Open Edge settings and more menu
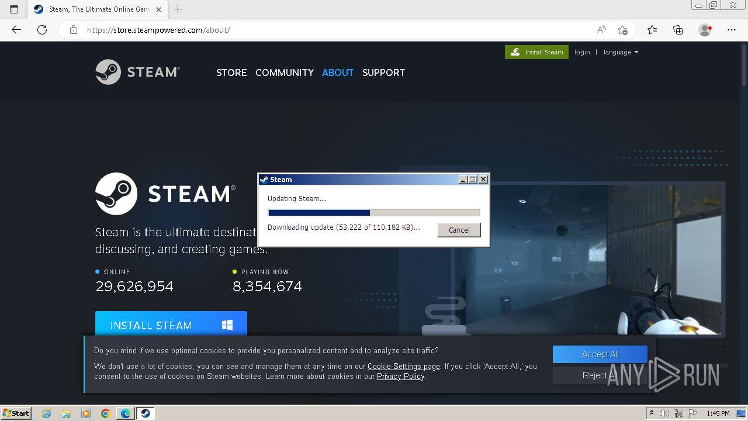The image size is (748, 421). click(732, 30)
